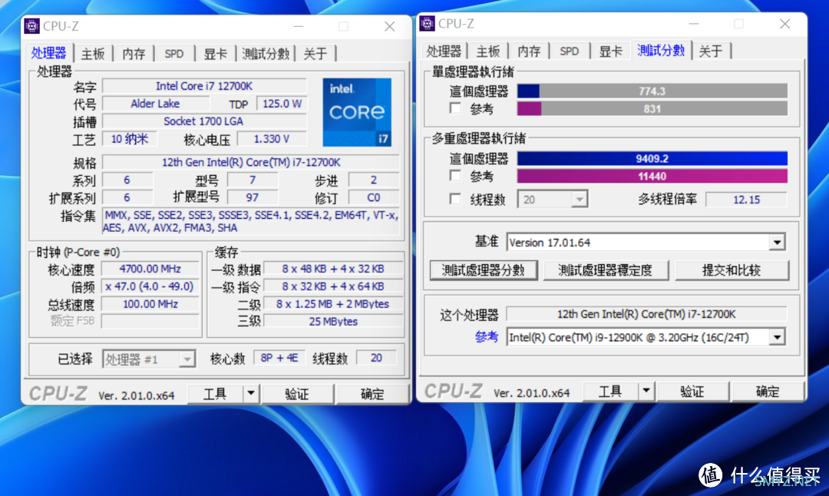Image resolution: width=829 pixels, height=496 pixels.
Task: Minimize the left CPU-Z window
Action: point(299,26)
